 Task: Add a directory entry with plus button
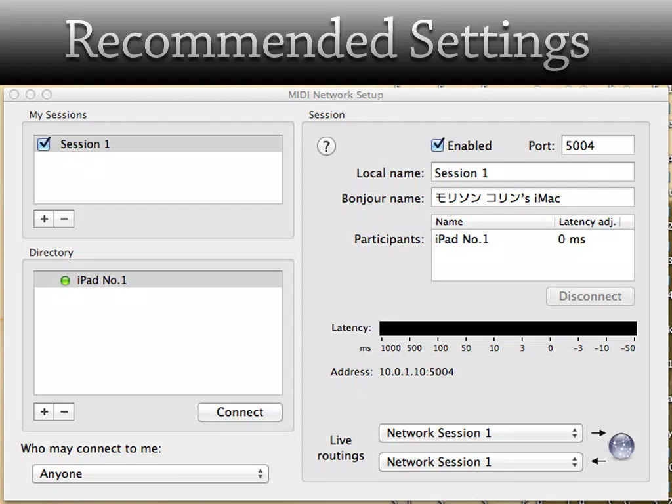coord(44,411)
